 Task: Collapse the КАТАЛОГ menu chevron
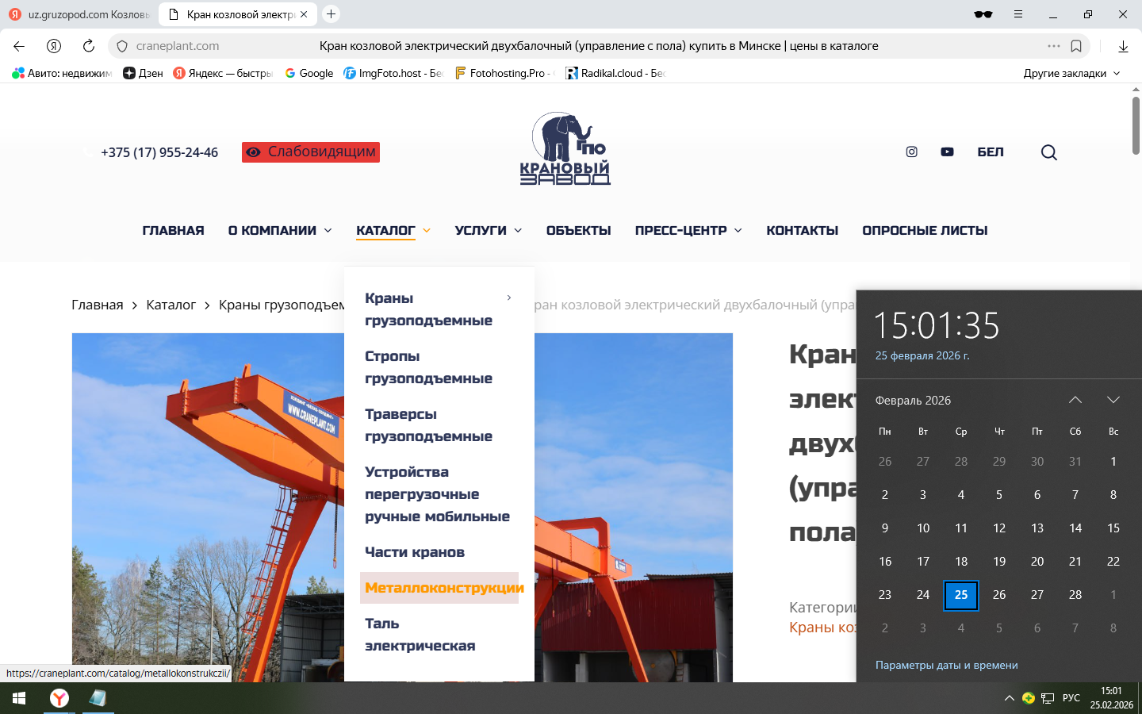[427, 231]
